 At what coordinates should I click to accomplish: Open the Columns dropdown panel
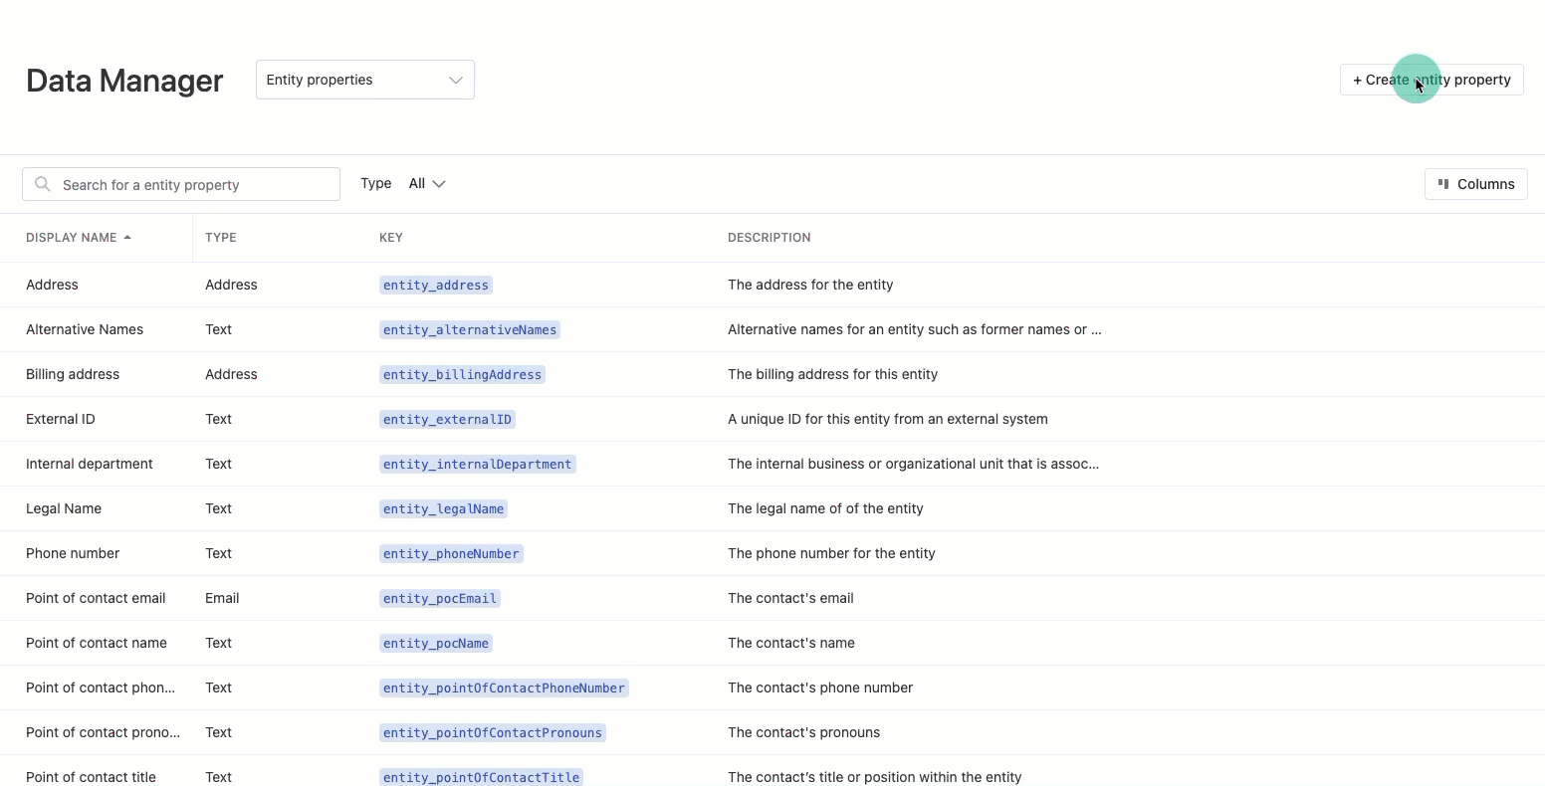click(x=1477, y=184)
